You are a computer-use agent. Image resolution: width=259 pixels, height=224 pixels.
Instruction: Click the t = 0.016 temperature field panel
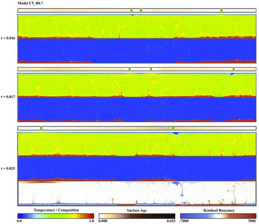(137, 27)
